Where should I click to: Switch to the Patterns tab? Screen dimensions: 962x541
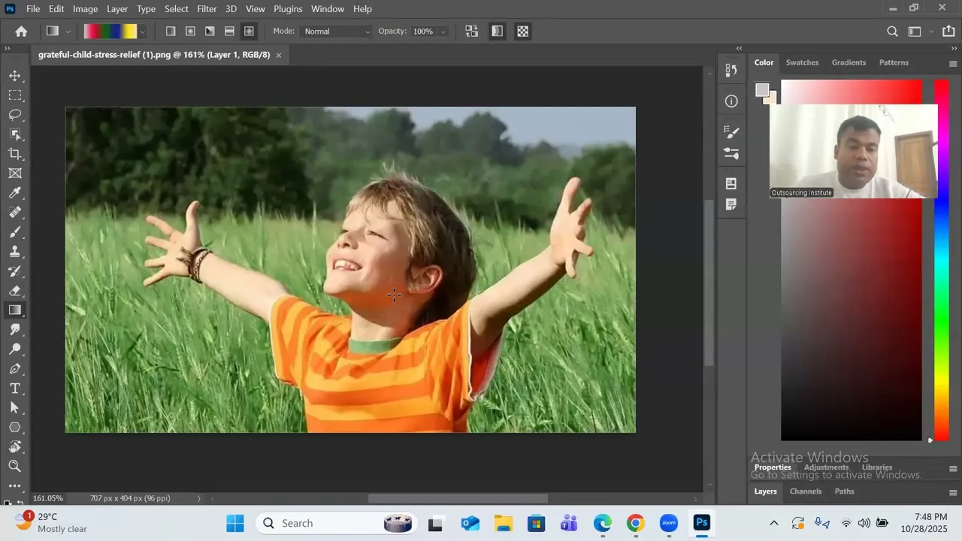[894, 62]
